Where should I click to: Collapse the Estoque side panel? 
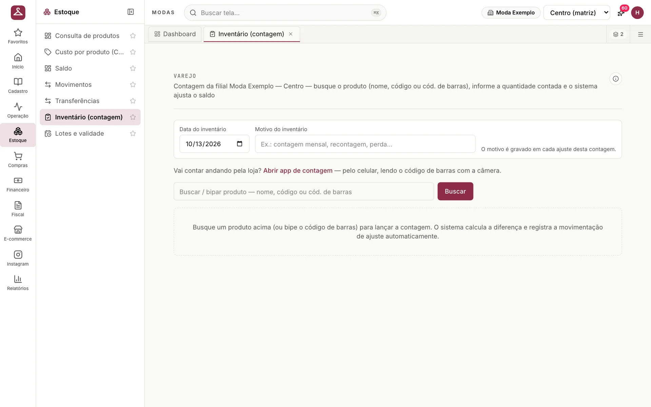(131, 12)
